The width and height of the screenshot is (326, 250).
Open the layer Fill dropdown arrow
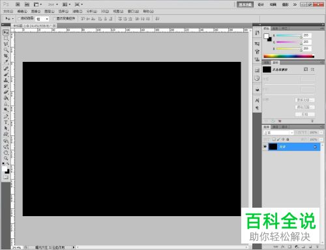321,139
